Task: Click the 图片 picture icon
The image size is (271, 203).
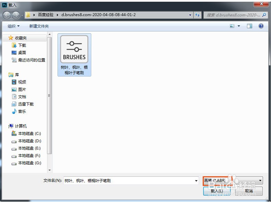Action: (14, 89)
